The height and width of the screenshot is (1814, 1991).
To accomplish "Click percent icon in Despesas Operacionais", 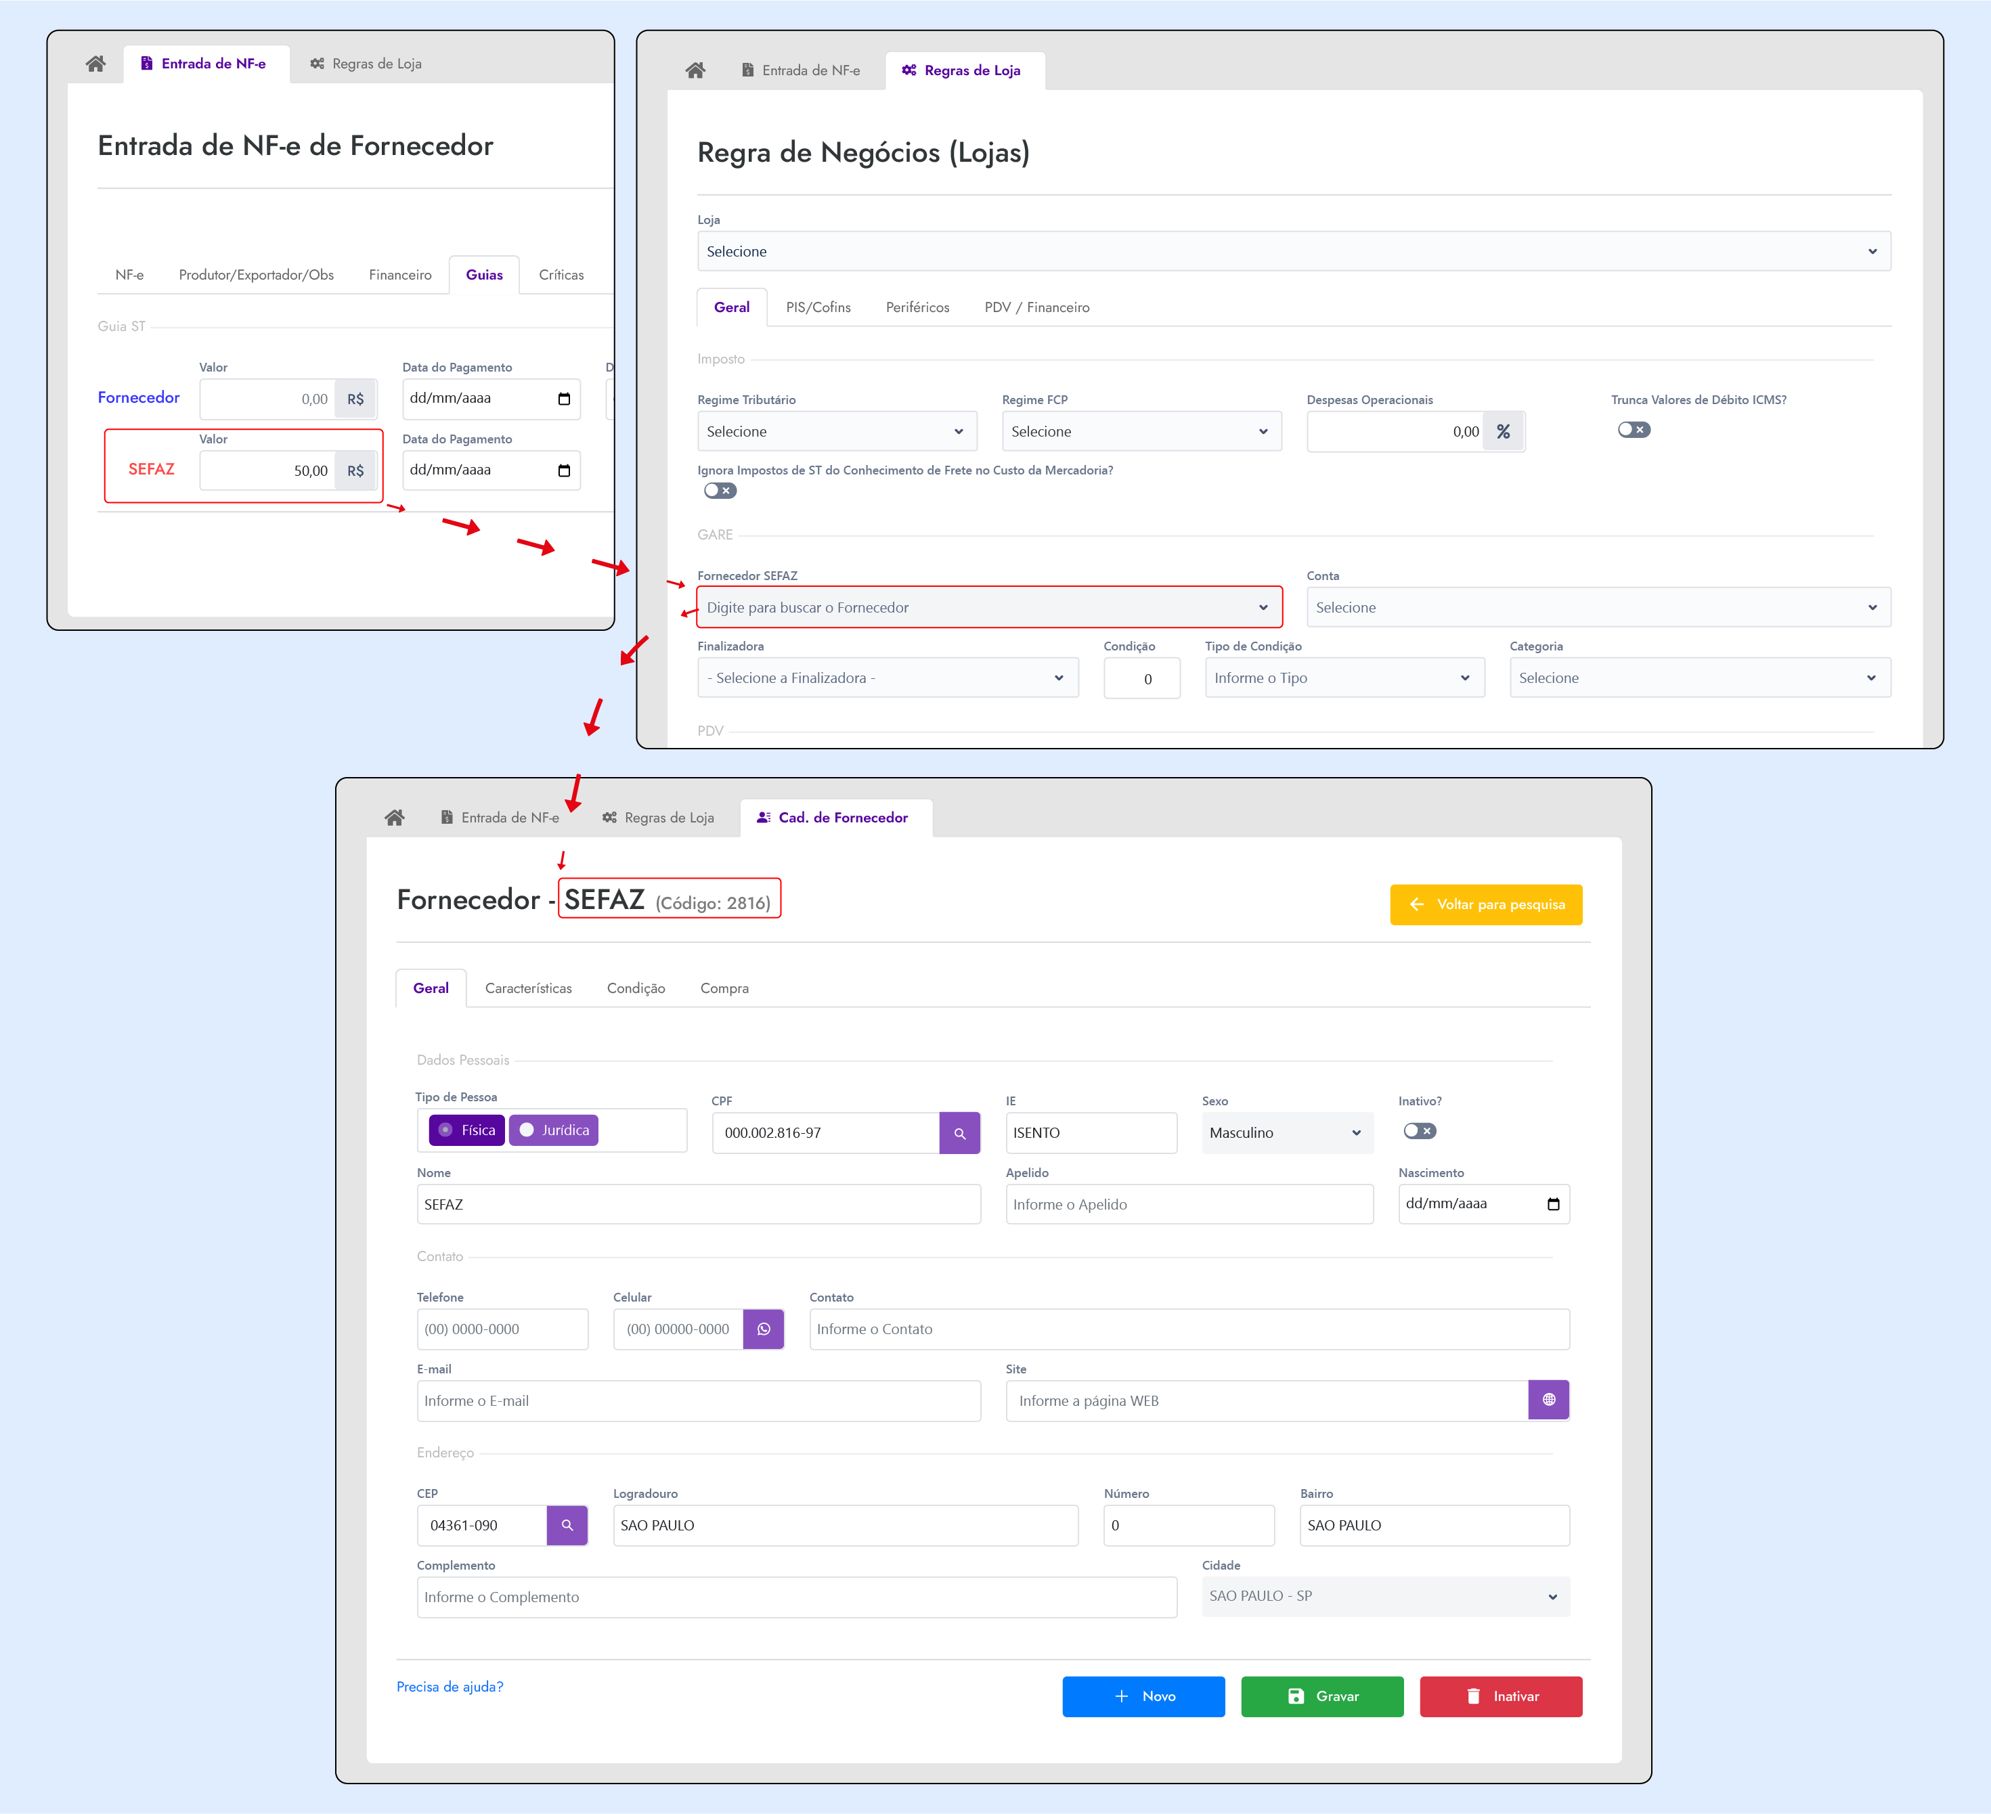I will (1503, 432).
